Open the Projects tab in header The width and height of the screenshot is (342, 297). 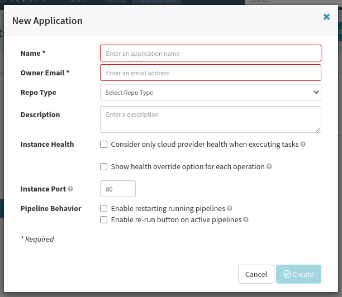pos(114,2)
